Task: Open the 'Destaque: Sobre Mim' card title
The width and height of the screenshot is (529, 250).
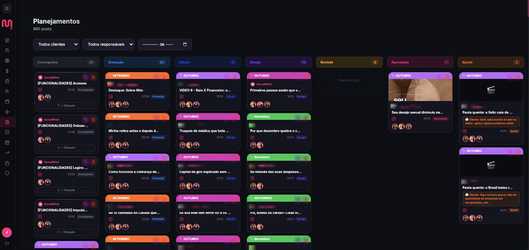Action: 126,90
